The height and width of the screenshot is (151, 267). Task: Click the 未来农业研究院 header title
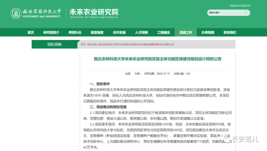coord(94,12)
